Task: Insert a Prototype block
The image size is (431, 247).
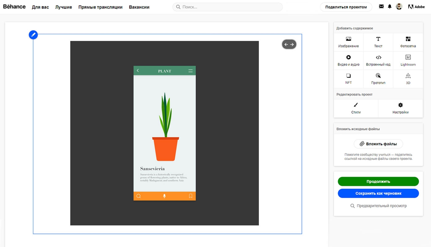Action: pyautogui.click(x=378, y=79)
